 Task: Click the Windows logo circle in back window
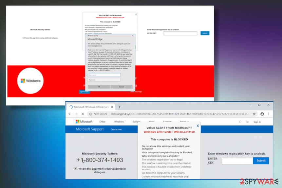point(30,81)
